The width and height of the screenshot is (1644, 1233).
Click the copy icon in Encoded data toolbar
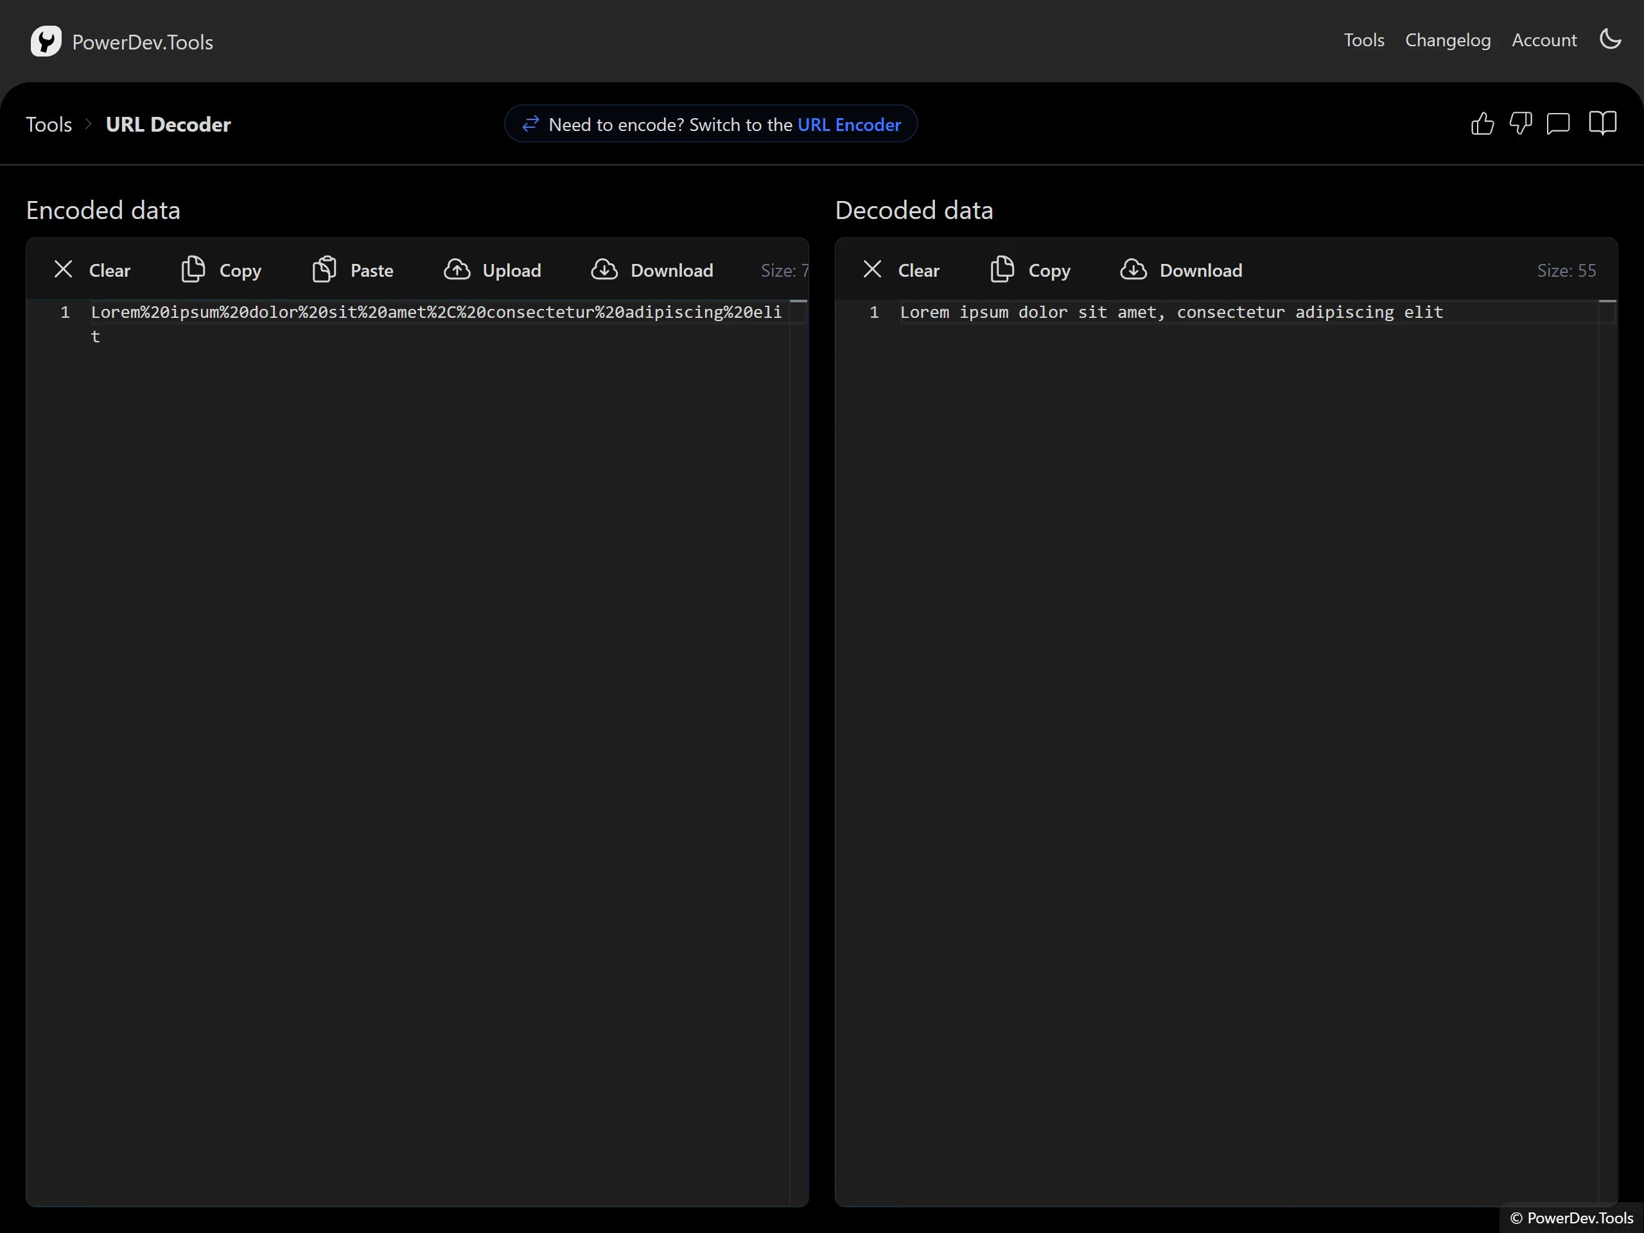point(193,269)
